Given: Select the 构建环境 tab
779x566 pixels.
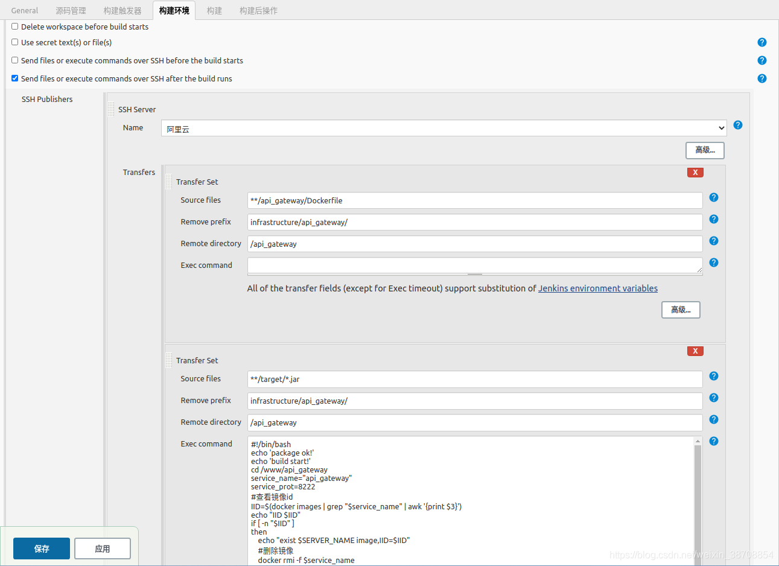Looking at the screenshot, I should (174, 10).
